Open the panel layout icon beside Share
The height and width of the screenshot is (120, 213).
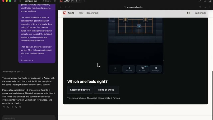pyautogui.click(x=55, y=1)
